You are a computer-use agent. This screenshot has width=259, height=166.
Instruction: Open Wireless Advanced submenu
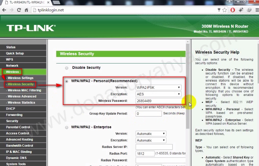pos(23,96)
